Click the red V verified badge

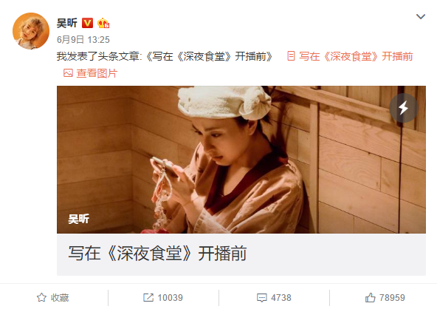tap(87, 23)
